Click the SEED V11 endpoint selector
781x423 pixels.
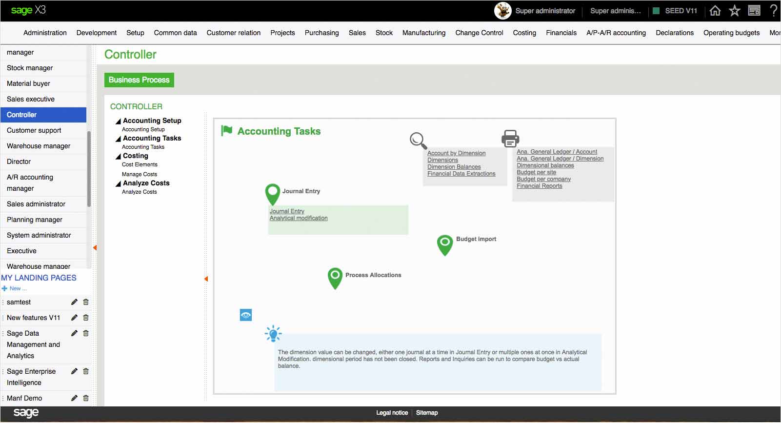tap(675, 11)
